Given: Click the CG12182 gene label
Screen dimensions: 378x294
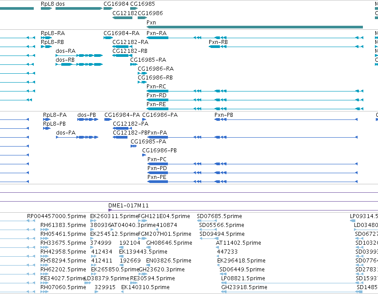Looking at the screenshot, I should (125, 13).
